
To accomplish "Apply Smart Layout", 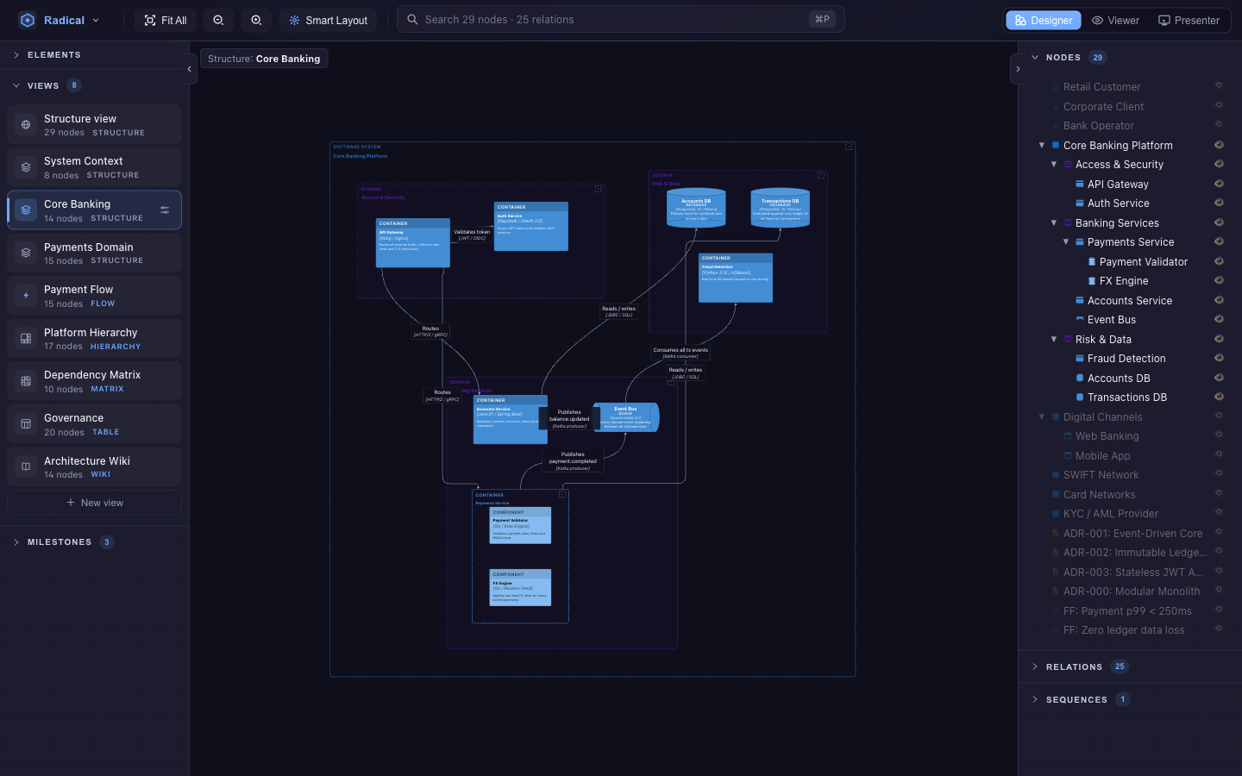I will [328, 20].
